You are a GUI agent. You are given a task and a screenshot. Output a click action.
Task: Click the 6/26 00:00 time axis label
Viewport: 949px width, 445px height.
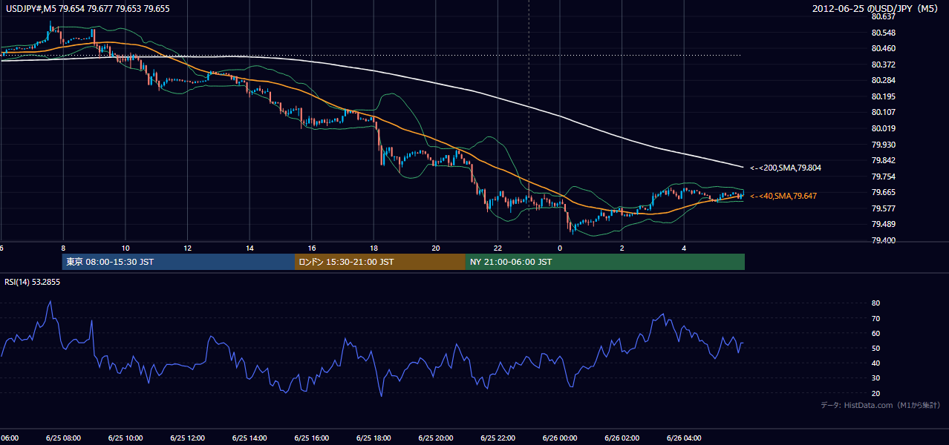point(560,438)
